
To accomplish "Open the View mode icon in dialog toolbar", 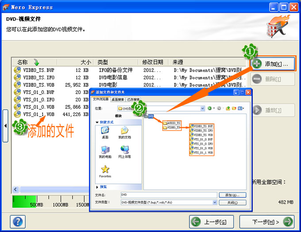I will (240, 108).
